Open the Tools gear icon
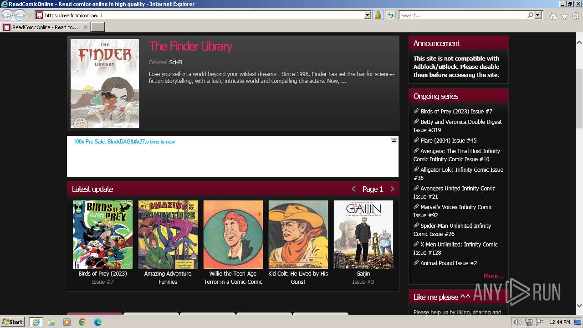This screenshot has height=328, width=583. pyautogui.click(x=576, y=16)
